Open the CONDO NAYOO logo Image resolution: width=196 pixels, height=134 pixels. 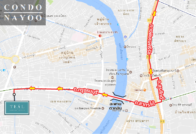point(23,13)
